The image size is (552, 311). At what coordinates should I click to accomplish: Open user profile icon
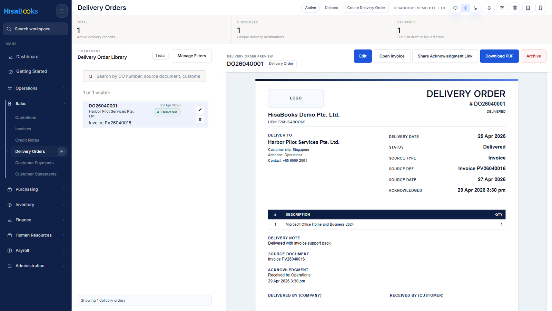(x=515, y=8)
